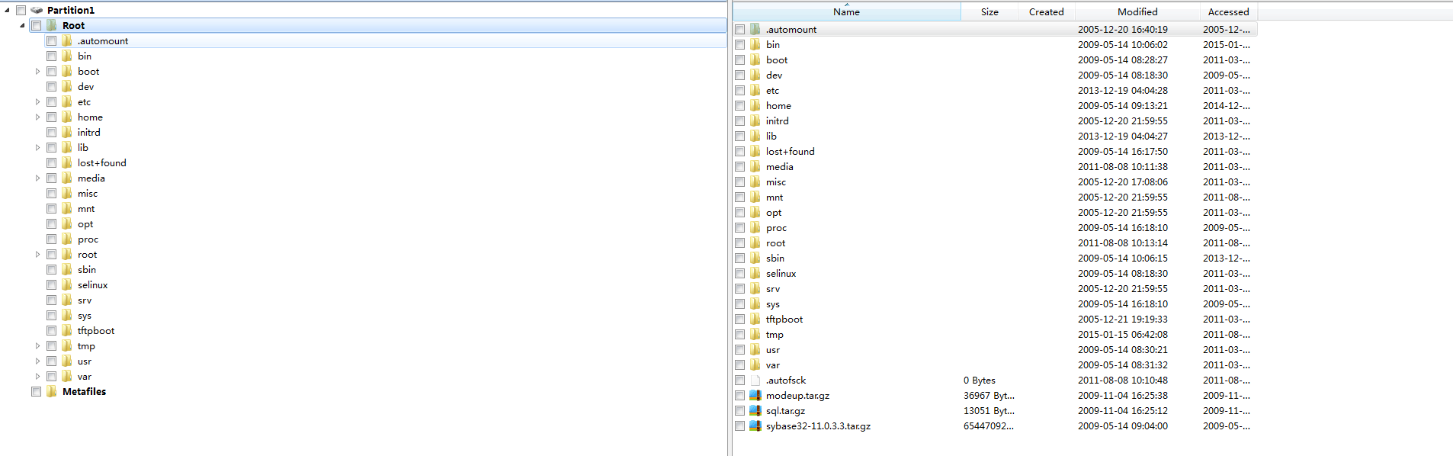
Task: Sort by the Modified column header
Action: point(1137,11)
